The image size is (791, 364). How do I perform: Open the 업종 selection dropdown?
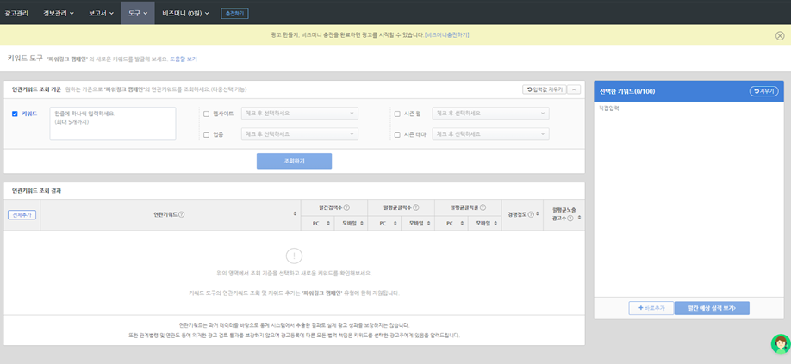[x=299, y=134]
